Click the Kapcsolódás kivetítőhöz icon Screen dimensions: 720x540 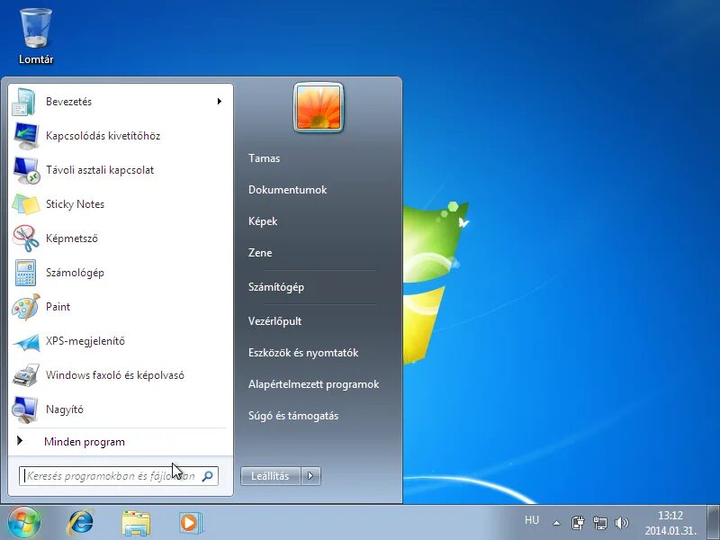(26, 136)
